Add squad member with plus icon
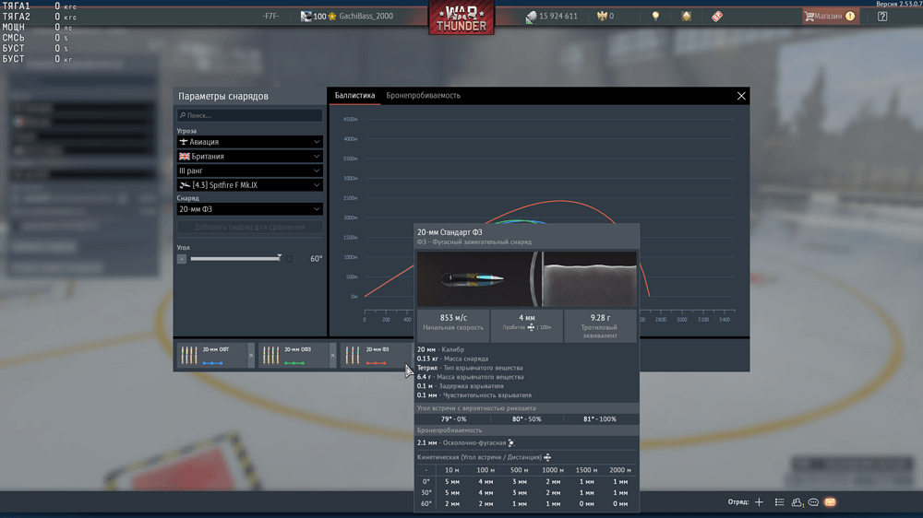923x518 pixels. tap(759, 502)
